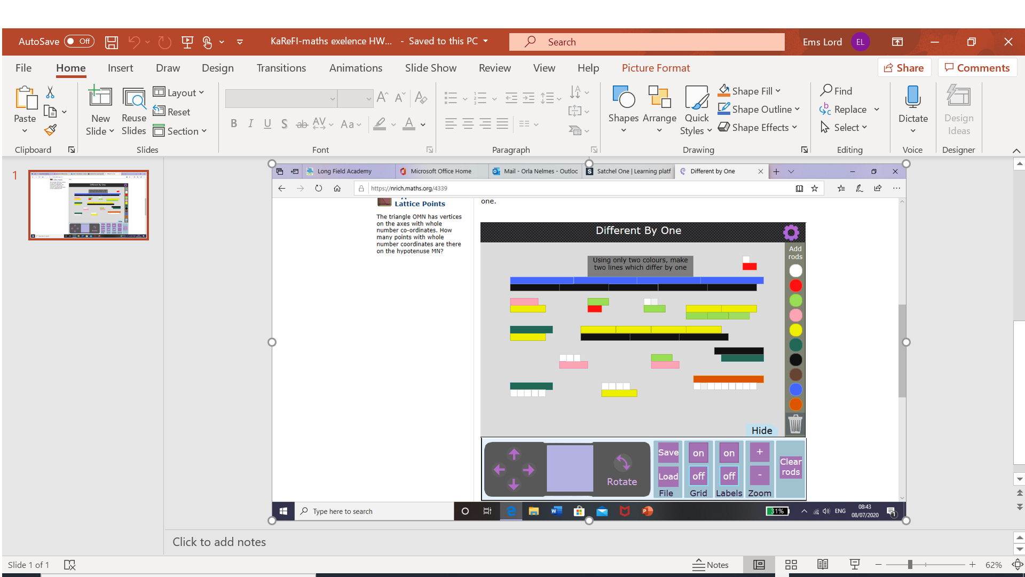Toggle Bold formatting
Image resolution: width=1025 pixels, height=577 pixels.
point(233,124)
